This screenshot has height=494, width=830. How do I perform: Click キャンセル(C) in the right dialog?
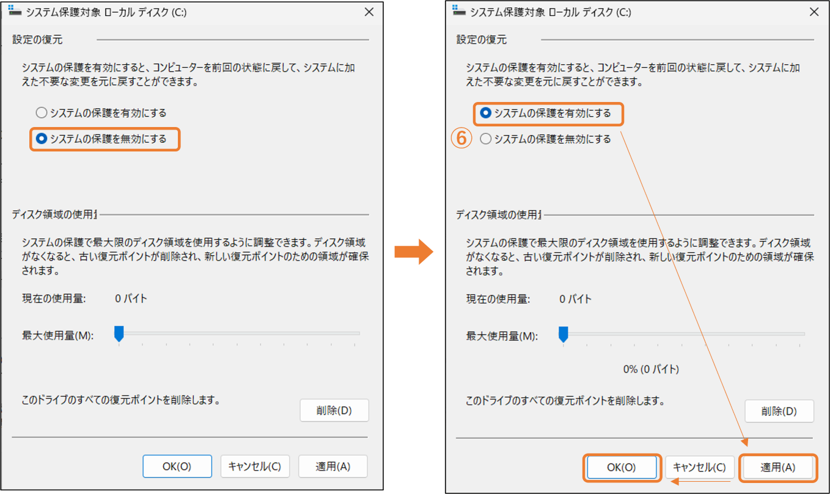[699, 468]
